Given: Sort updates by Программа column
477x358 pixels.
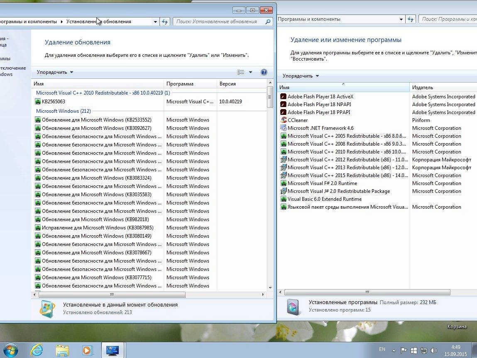Looking at the screenshot, I should (x=191, y=83).
